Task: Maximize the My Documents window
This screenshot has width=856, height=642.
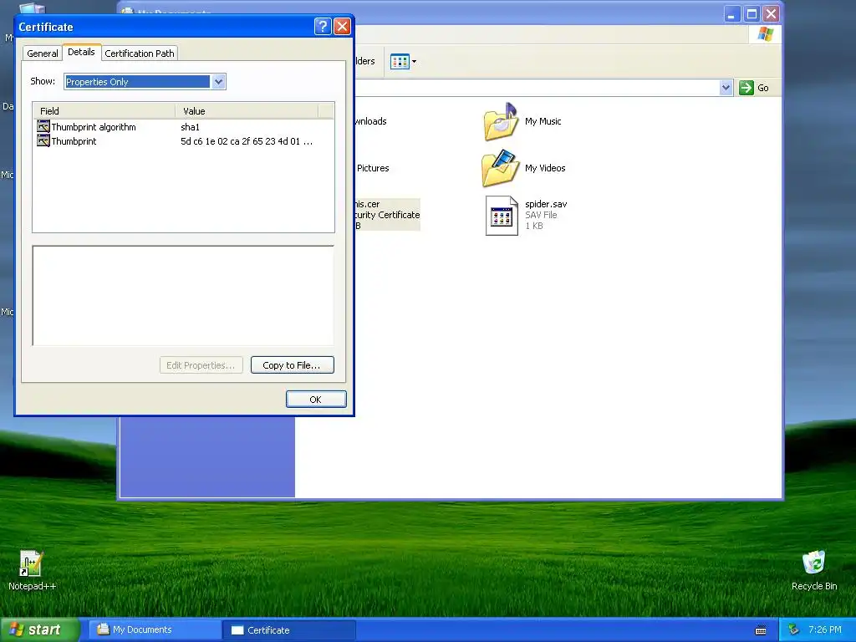Action: (752, 14)
